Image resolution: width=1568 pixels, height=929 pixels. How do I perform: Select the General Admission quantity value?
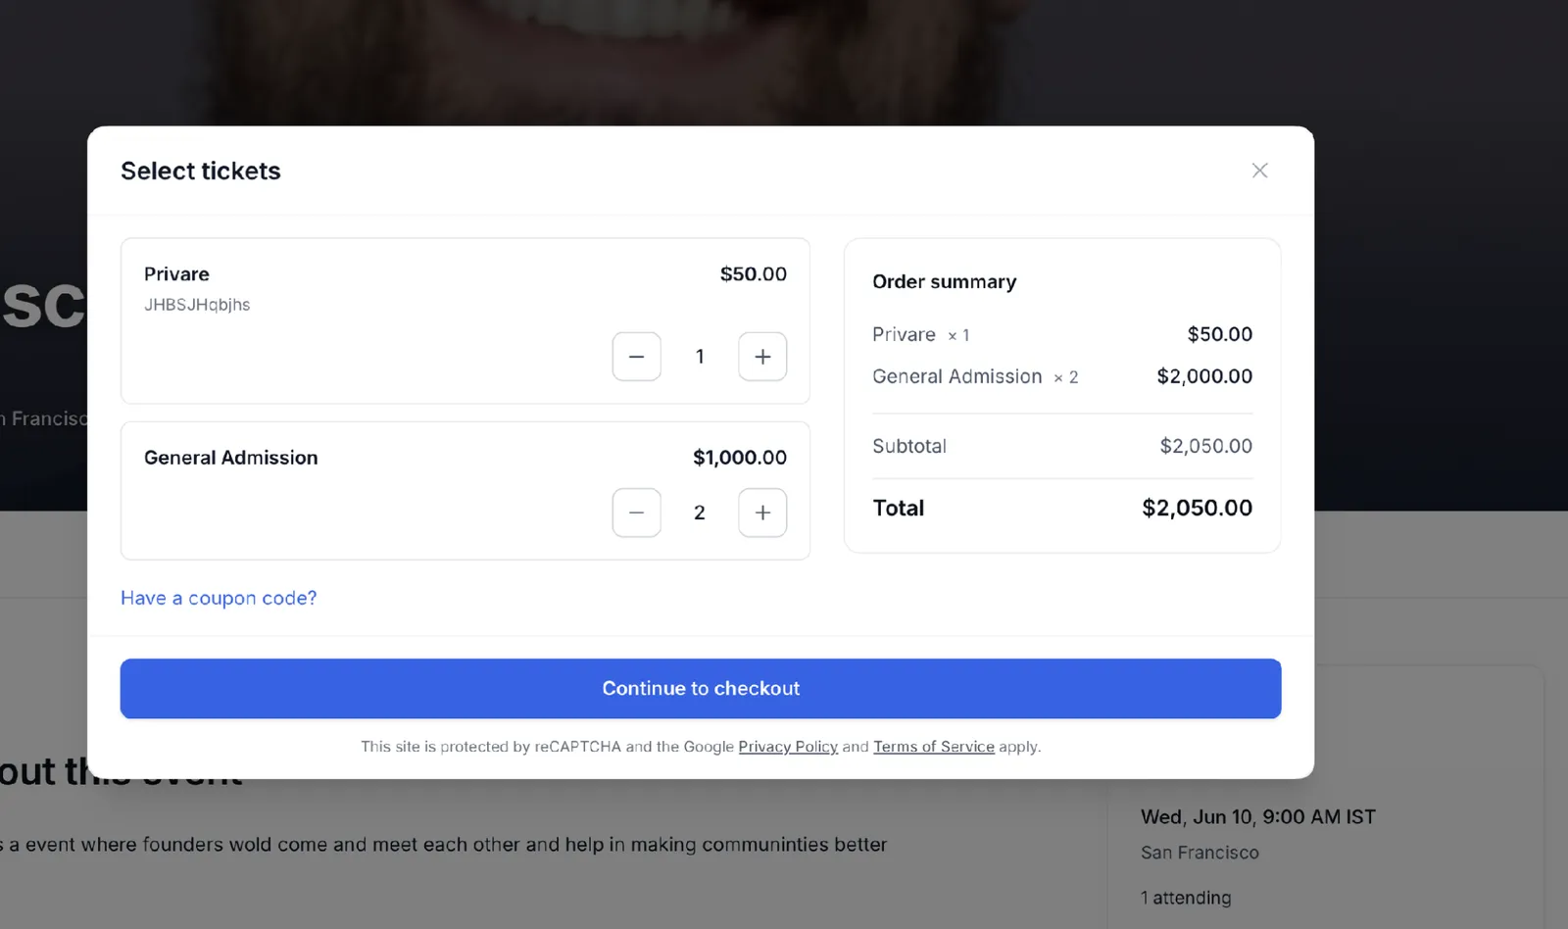tap(700, 513)
